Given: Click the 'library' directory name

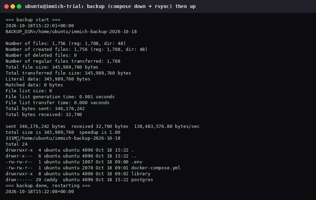Looking at the screenshot, I should [x=141, y=174].
